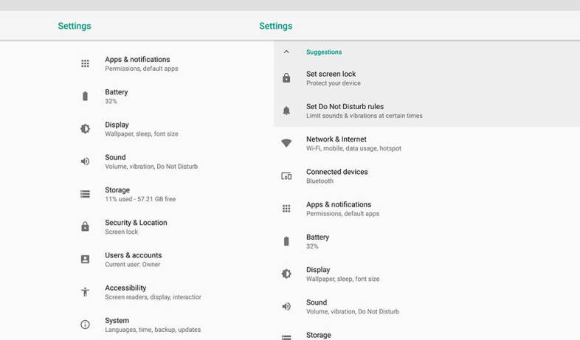Click the apps grid icon in left panel
Screen dimensions: 580x340
(x=85, y=64)
